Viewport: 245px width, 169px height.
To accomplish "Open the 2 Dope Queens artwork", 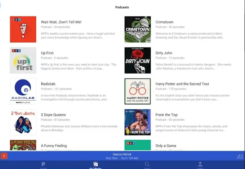I will pyautogui.click(x=23, y=122).
